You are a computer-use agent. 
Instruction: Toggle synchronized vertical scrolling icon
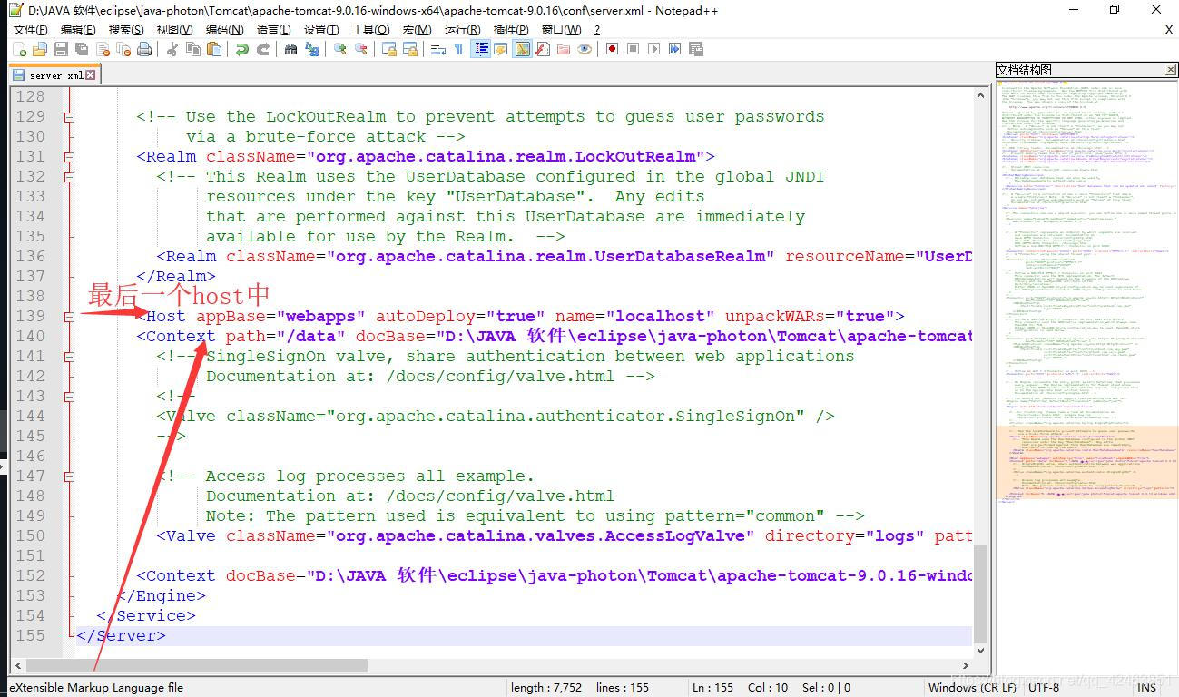(x=388, y=49)
